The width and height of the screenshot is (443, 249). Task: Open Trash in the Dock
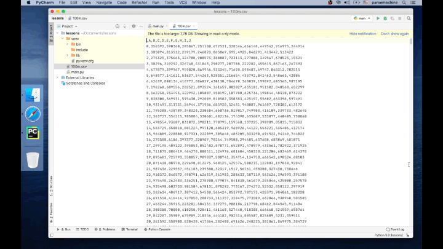(x=33, y=160)
